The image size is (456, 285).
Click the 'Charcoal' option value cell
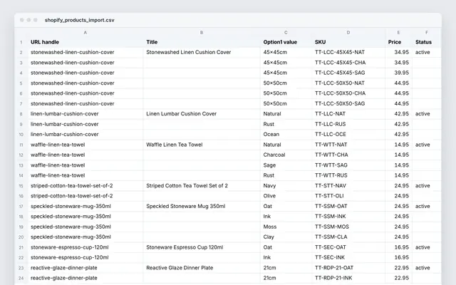tap(286, 155)
